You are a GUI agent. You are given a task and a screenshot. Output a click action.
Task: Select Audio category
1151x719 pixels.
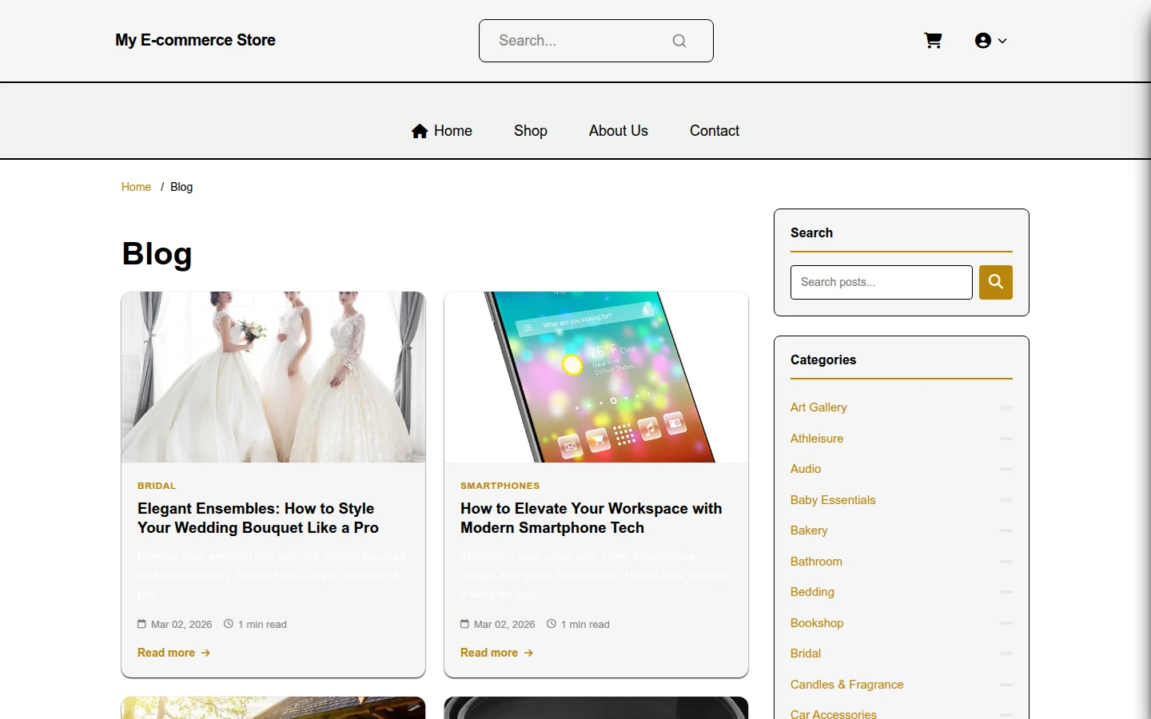click(x=806, y=469)
